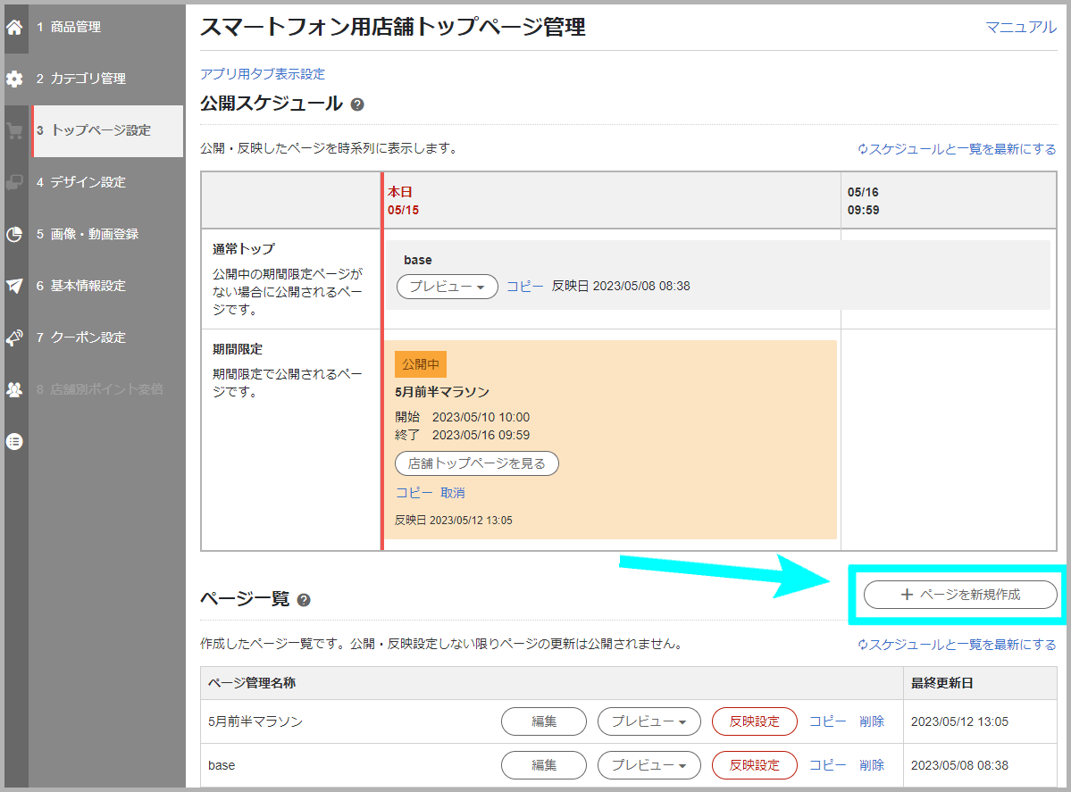1071x792 pixels.
Task: Click the speech bubbles sidebar icon
Action: coord(14,182)
